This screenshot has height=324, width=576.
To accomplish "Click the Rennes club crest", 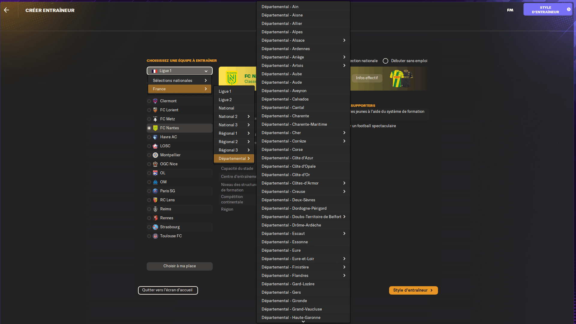I will (x=155, y=218).
